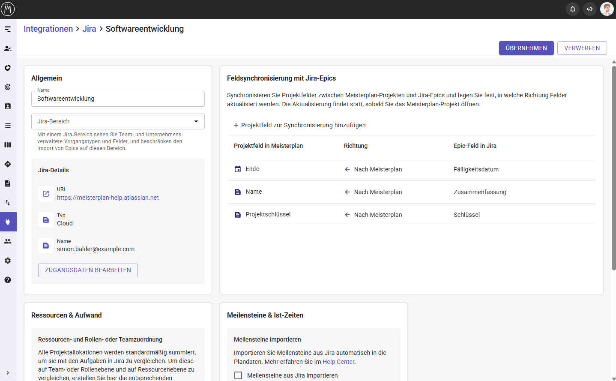This screenshot has width=616, height=381.
Task: Click Projektfeld in Meisterplan column header
Action: [268, 146]
